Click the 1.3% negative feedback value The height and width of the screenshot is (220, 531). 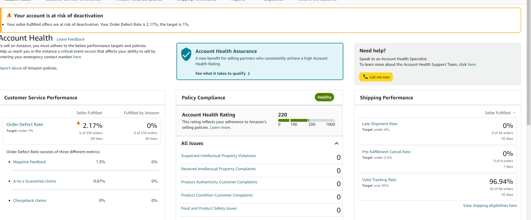point(101,162)
